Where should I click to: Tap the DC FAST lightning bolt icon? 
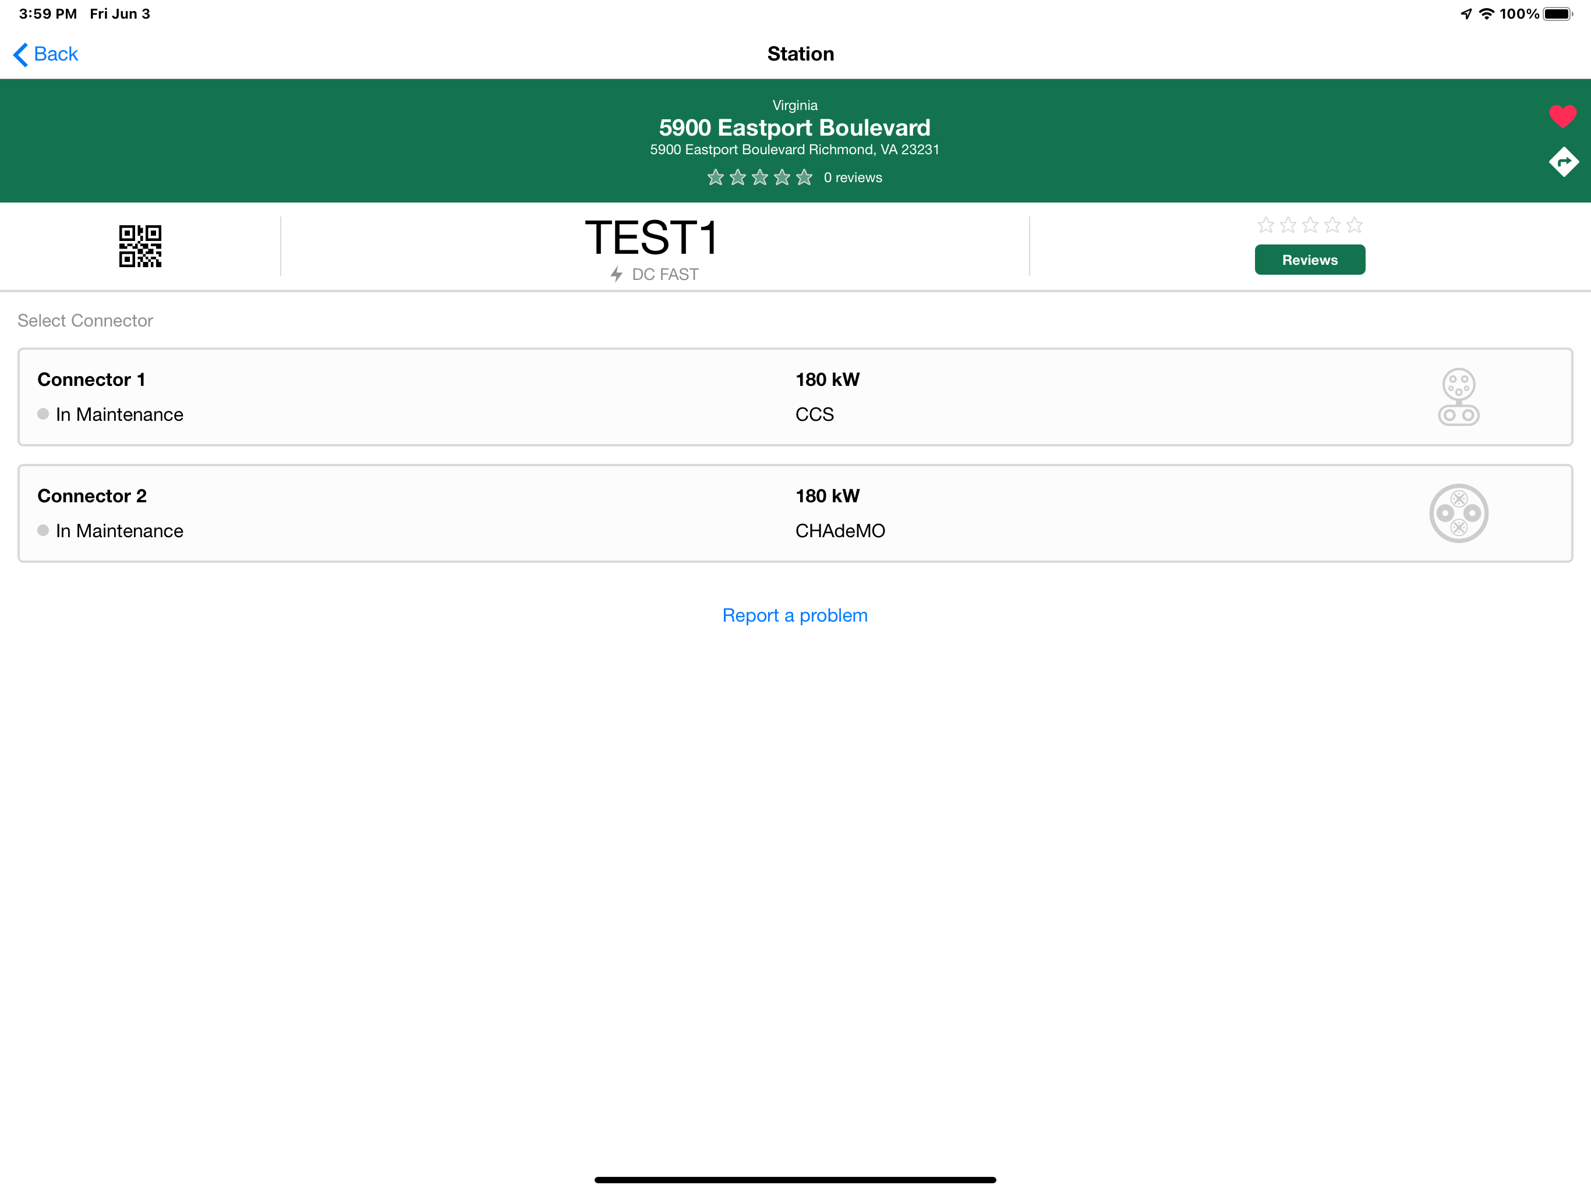(616, 274)
